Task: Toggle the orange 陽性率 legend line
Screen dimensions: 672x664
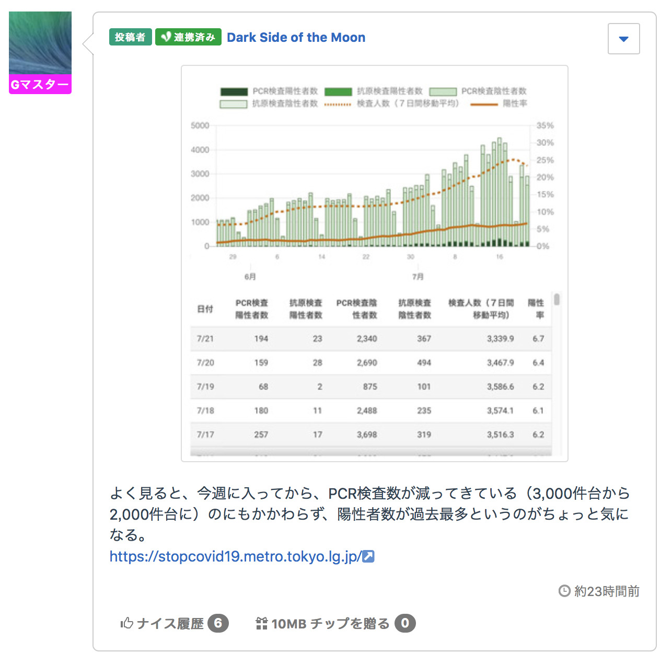Action: [x=498, y=104]
